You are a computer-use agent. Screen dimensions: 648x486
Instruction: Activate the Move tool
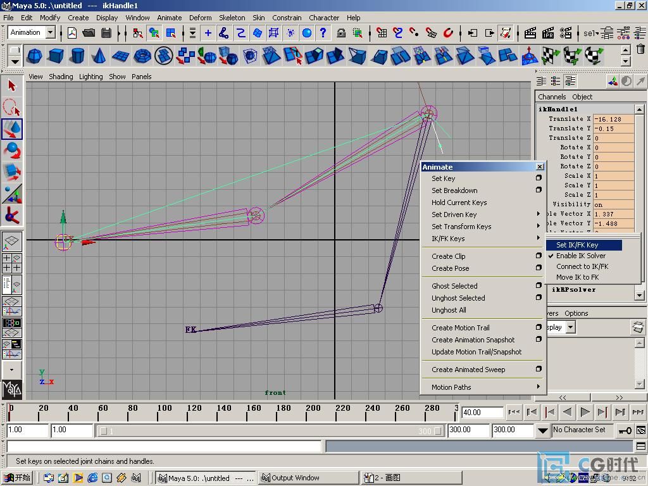[x=11, y=129]
